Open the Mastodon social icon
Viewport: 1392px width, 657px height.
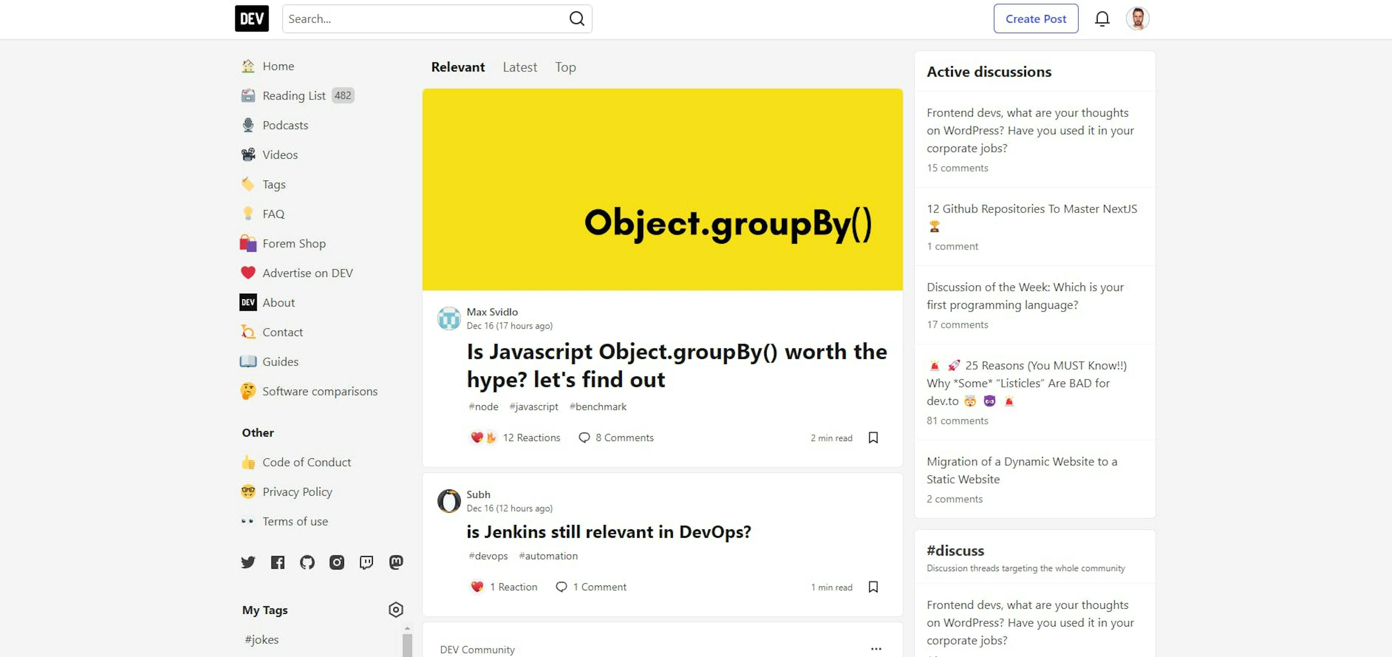click(396, 562)
